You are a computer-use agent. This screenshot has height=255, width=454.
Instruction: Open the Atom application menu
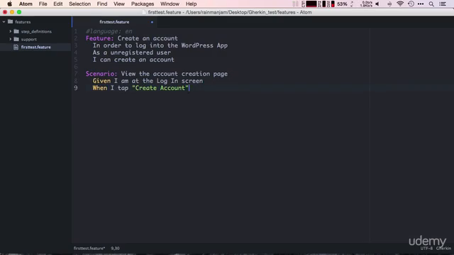click(x=26, y=4)
